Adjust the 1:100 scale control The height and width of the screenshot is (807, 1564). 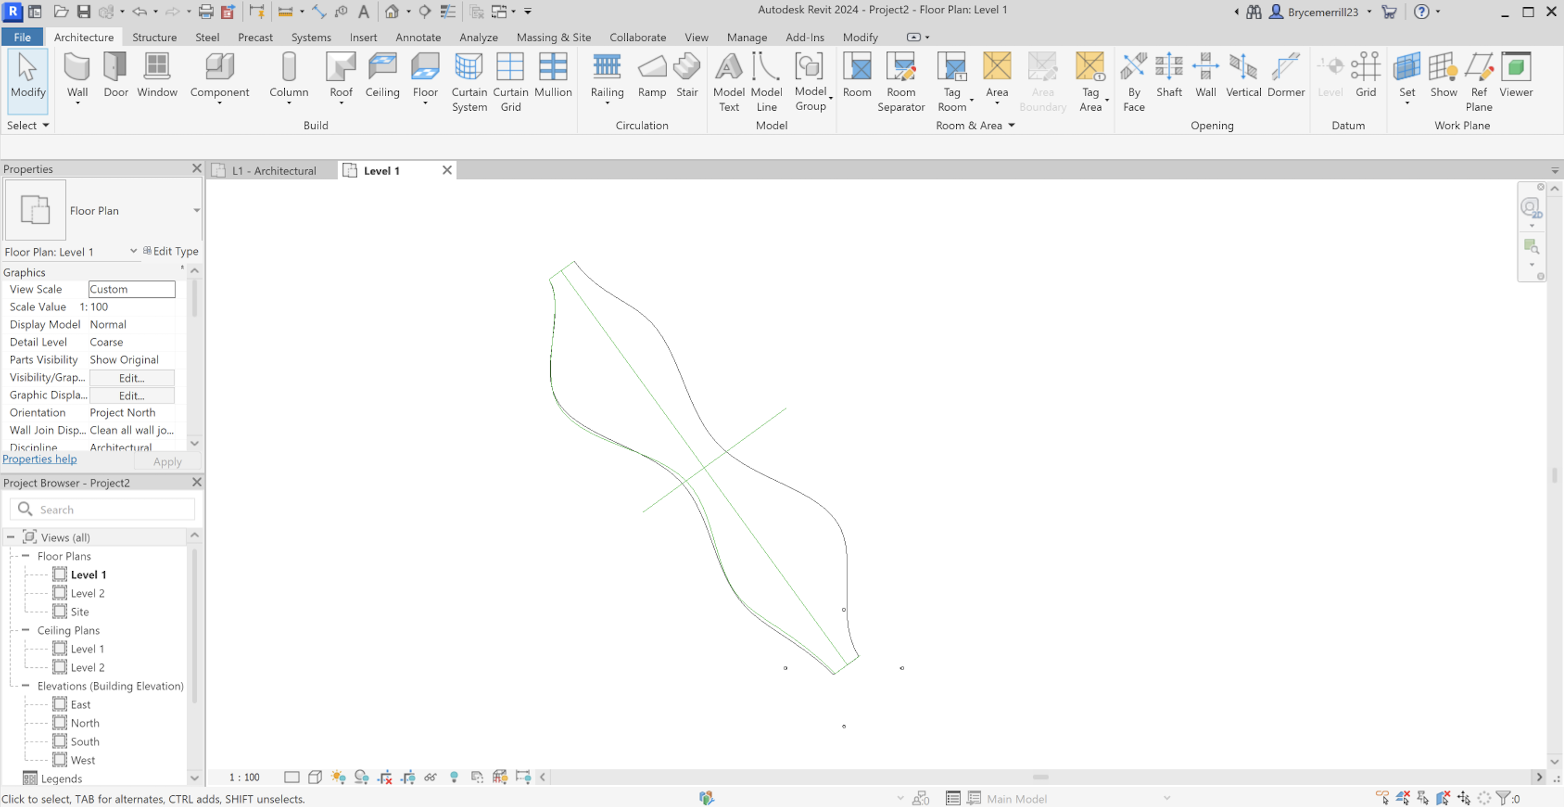pyautogui.click(x=244, y=777)
